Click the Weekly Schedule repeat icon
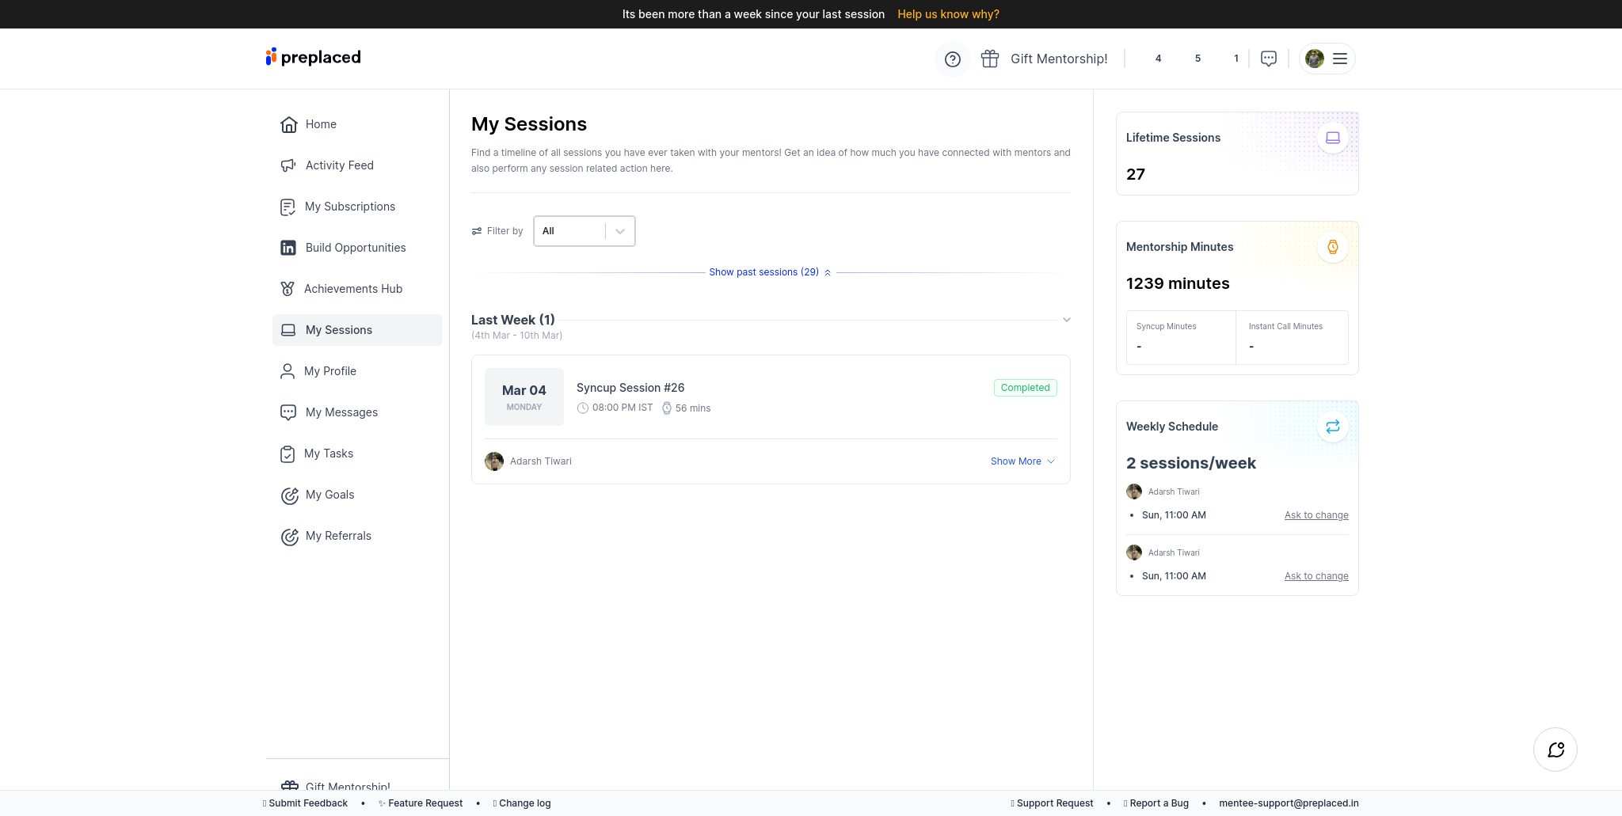Image resolution: width=1622 pixels, height=816 pixels. pyautogui.click(x=1333, y=427)
